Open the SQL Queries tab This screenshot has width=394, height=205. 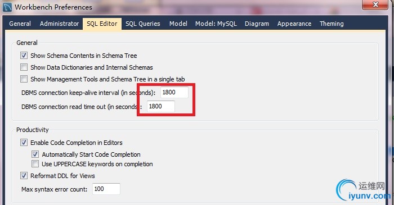coord(143,24)
